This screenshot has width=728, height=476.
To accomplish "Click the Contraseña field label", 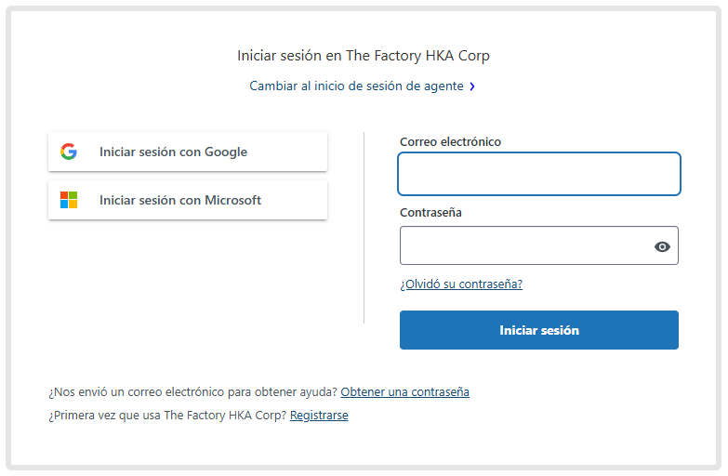I will tap(430, 213).
